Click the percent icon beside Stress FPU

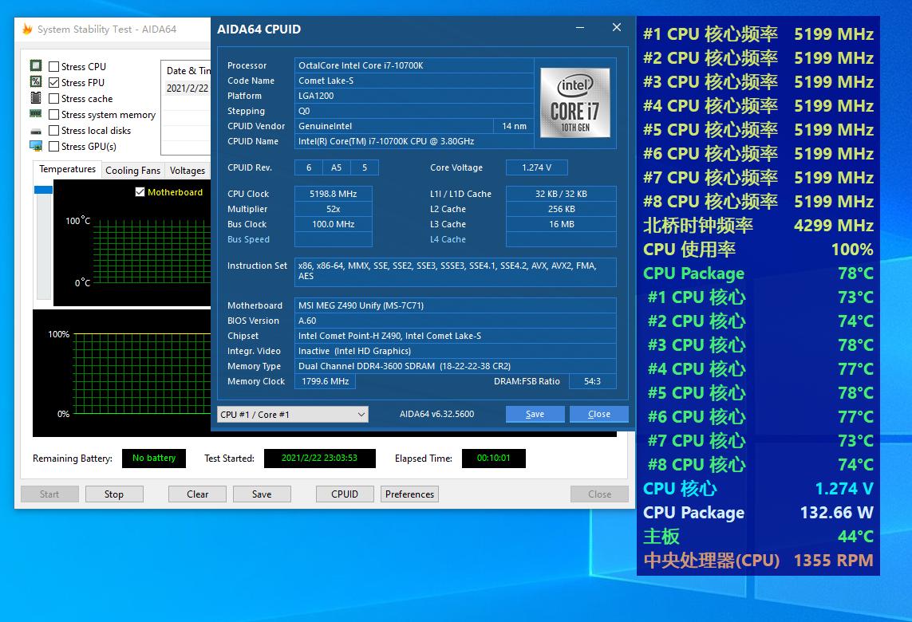tap(36, 82)
